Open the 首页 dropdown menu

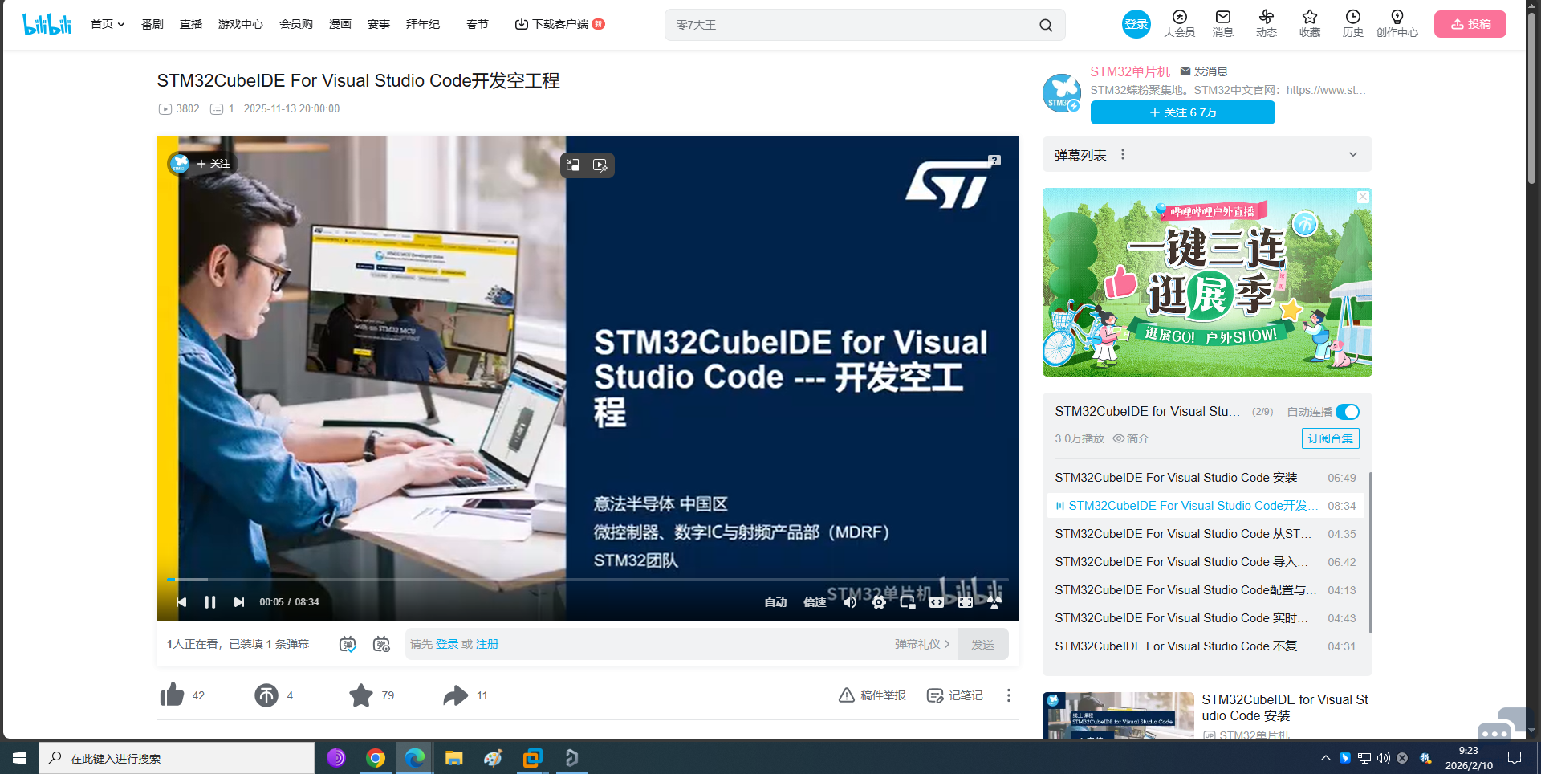point(108,24)
